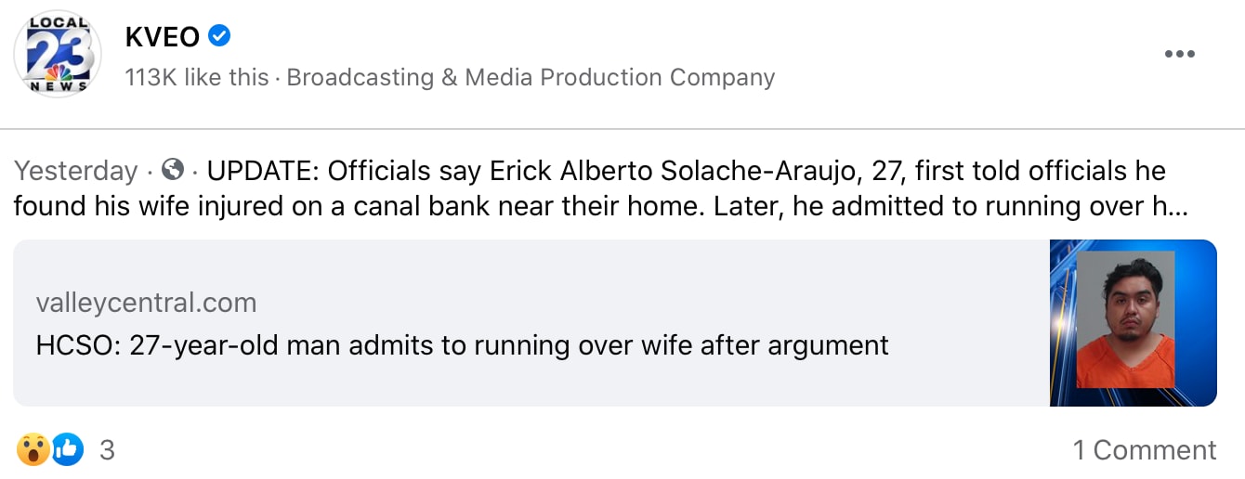Open the "1 Comment" link
Image resolution: width=1245 pixels, height=479 pixels.
[x=1144, y=450]
